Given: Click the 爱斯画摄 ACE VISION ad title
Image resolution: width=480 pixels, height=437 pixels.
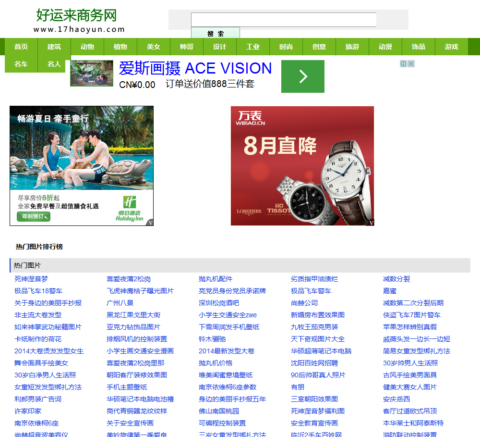Looking at the screenshot, I should coord(195,68).
